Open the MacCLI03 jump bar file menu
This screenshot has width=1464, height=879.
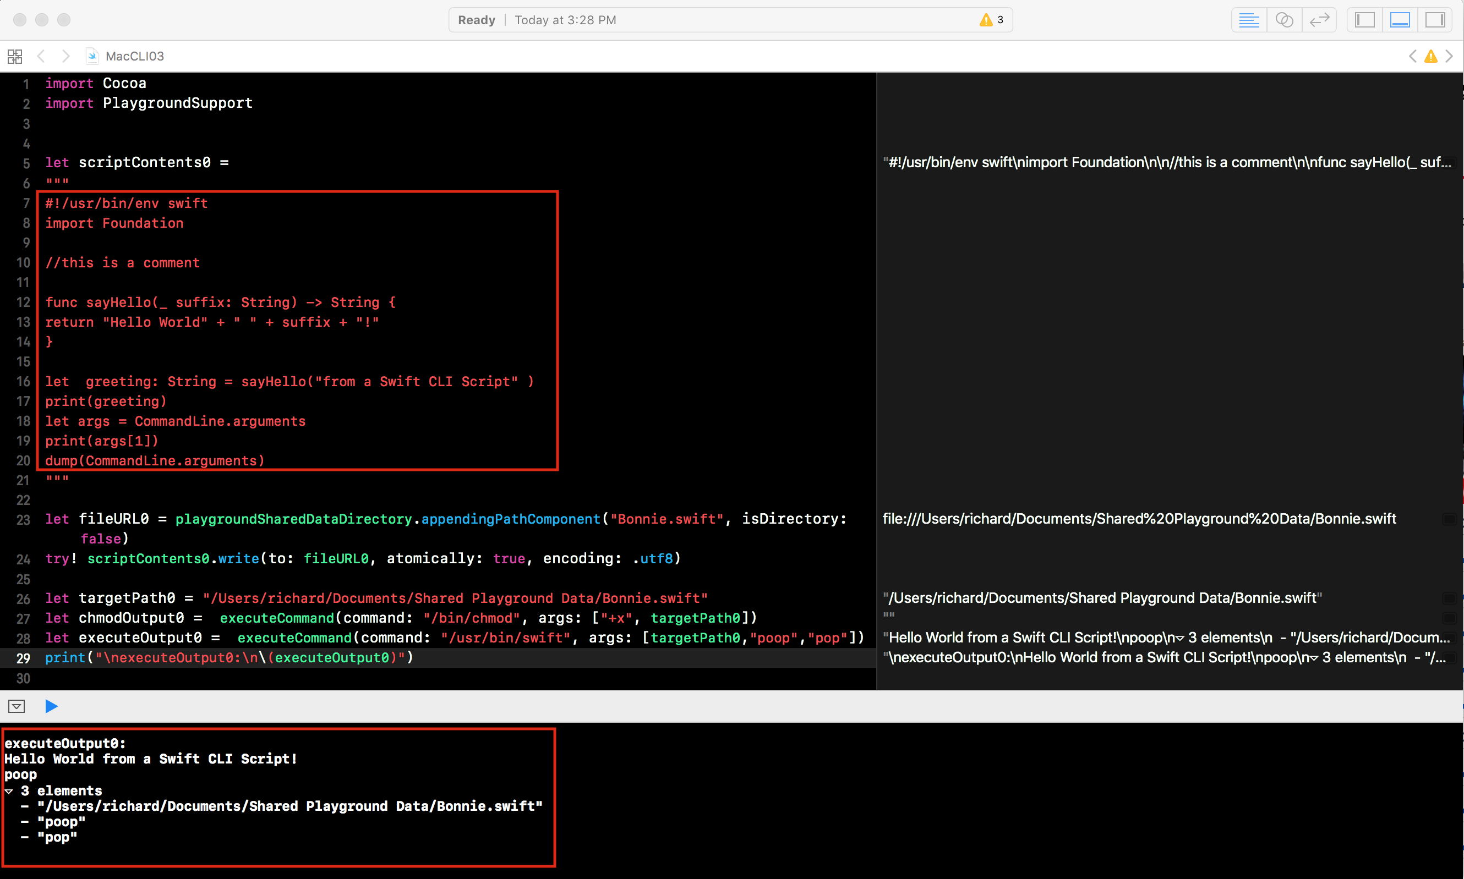[x=134, y=56]
